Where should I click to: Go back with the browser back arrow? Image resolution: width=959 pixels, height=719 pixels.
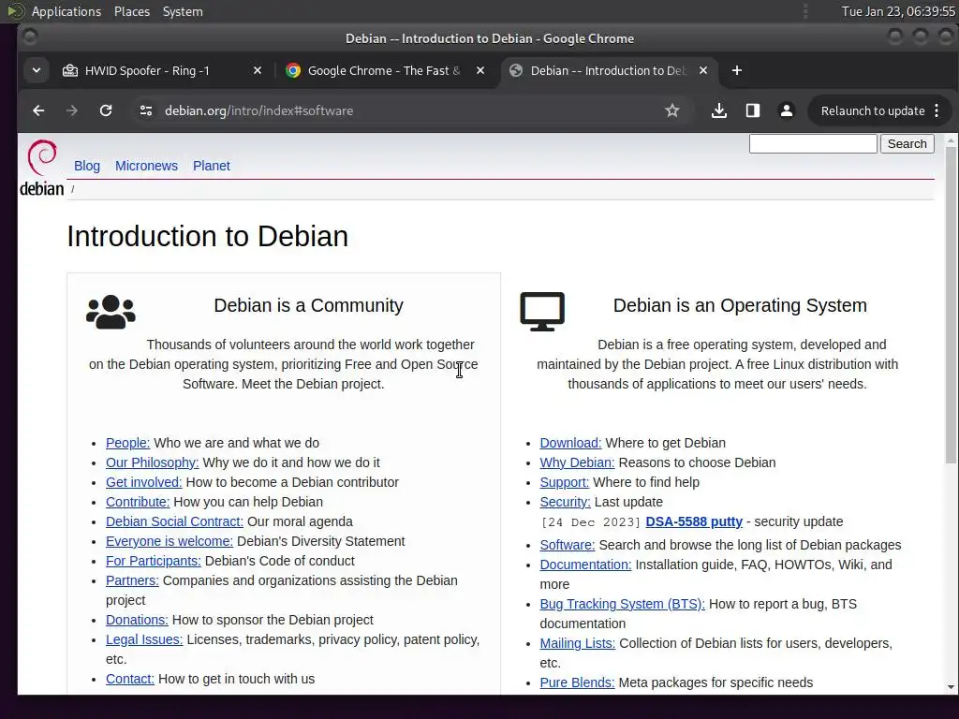click(38, 110)
